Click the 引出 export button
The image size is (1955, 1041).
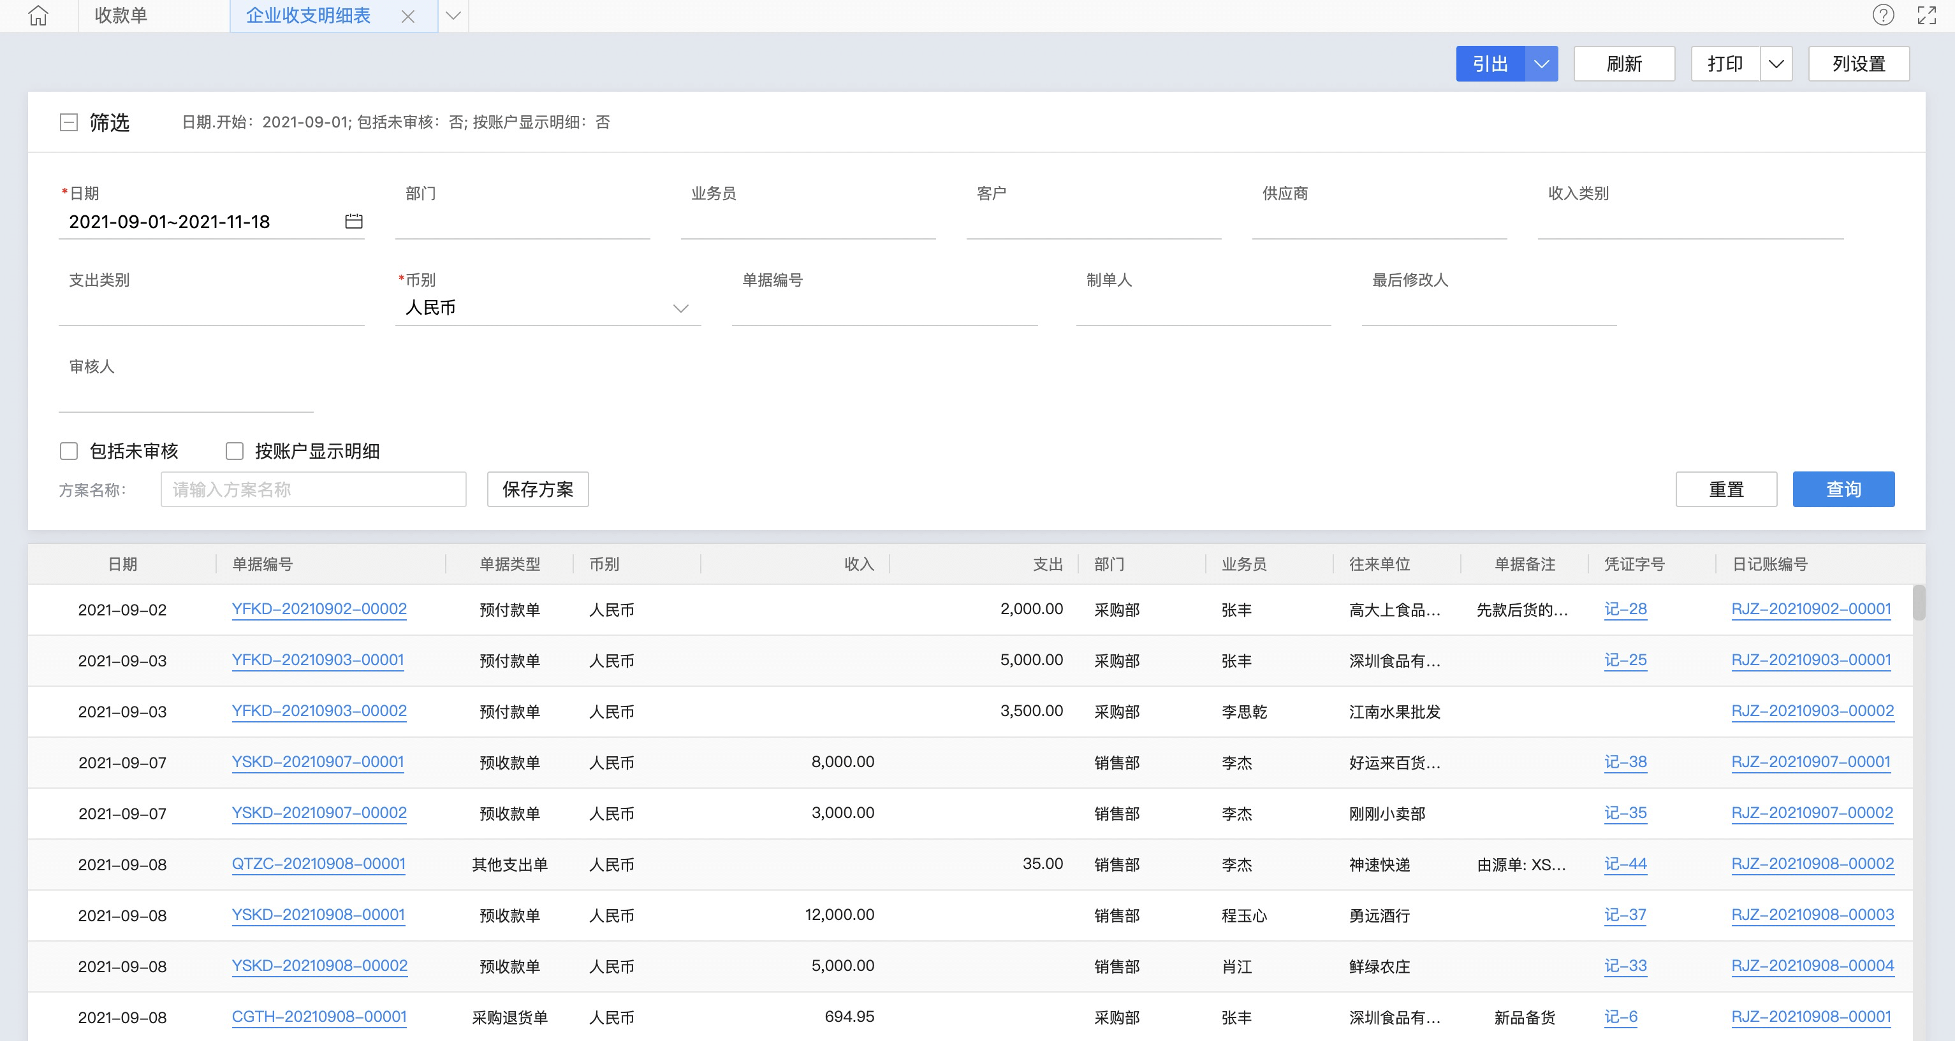coord(1491,64)
